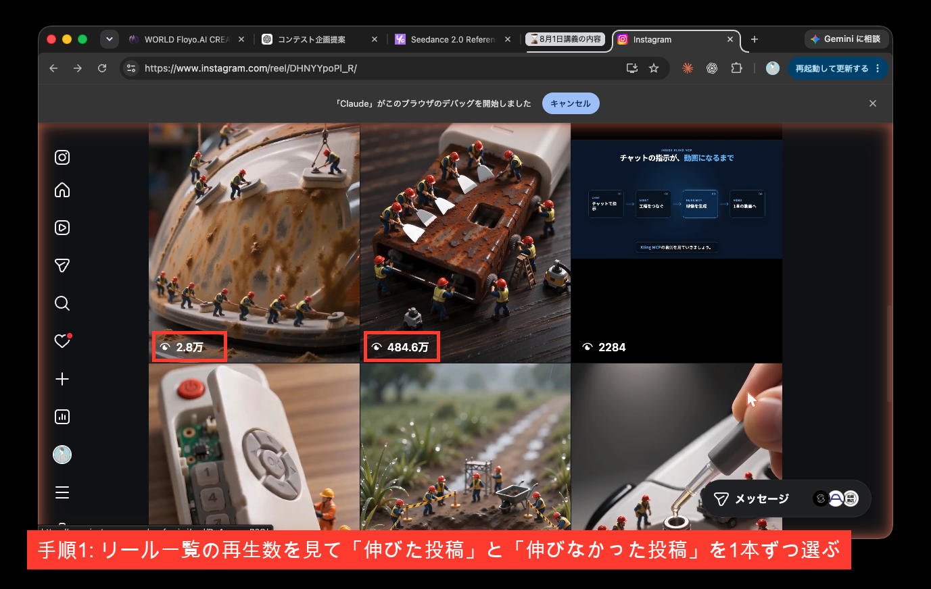This screenshot has height=589, width=931.
Task: Go forward in browser history
Action: coord(78,68)
